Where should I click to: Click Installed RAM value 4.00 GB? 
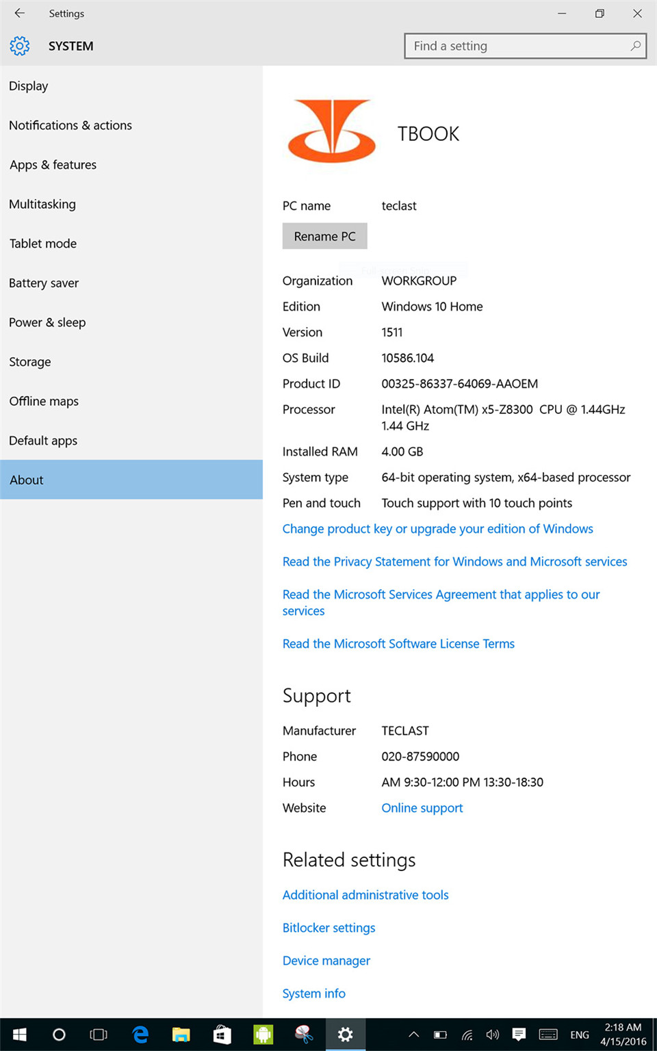[x=402, y=452]
